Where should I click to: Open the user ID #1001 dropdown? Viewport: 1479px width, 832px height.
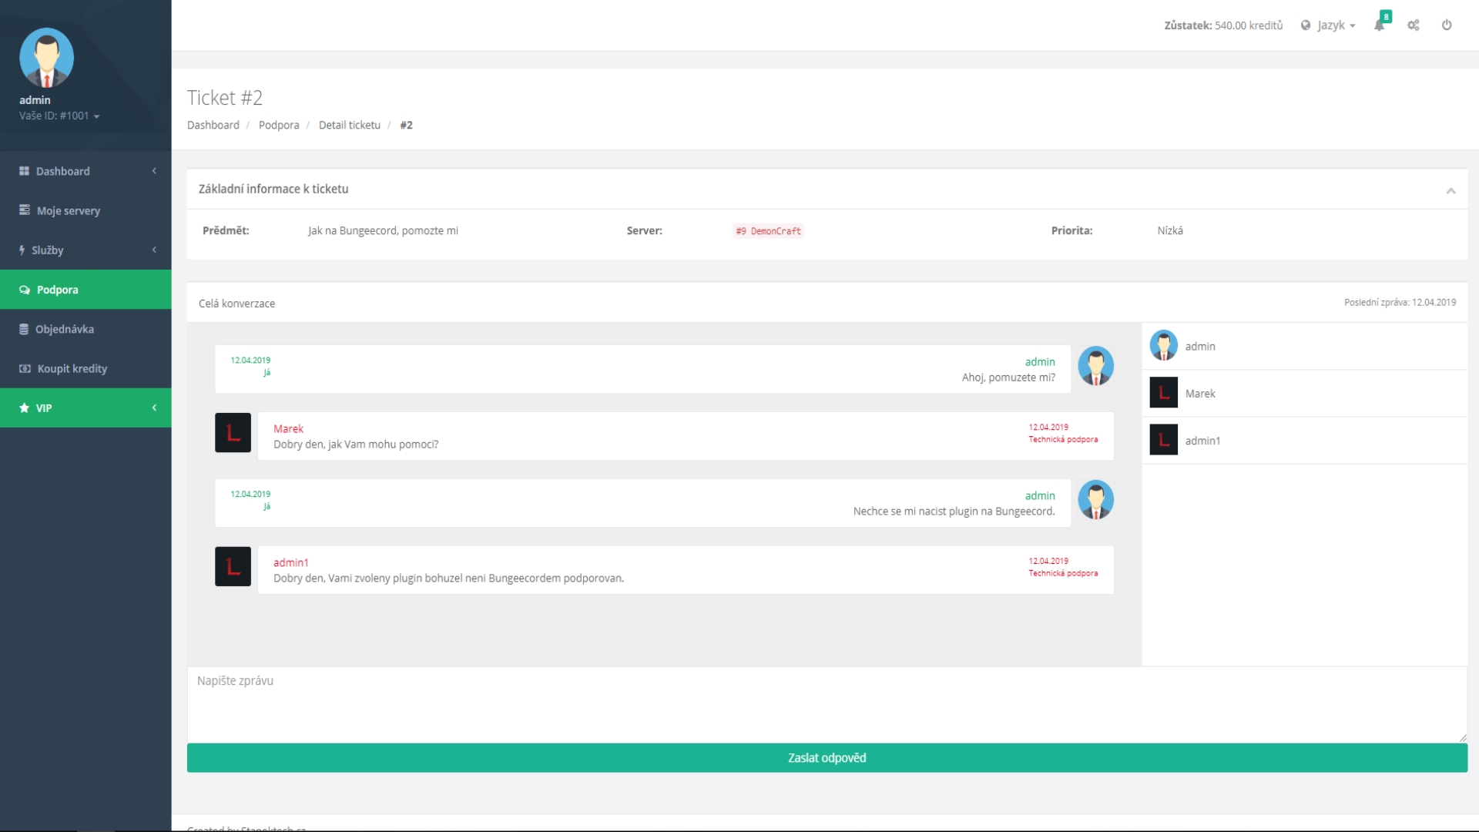tap(59, 116)
